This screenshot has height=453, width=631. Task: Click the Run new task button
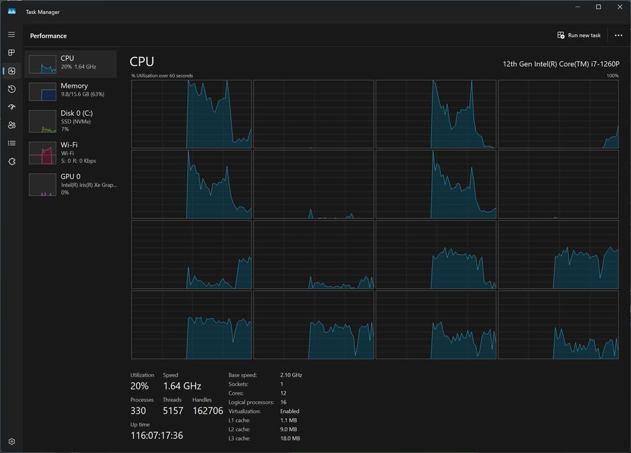click(x=579, y=36)
